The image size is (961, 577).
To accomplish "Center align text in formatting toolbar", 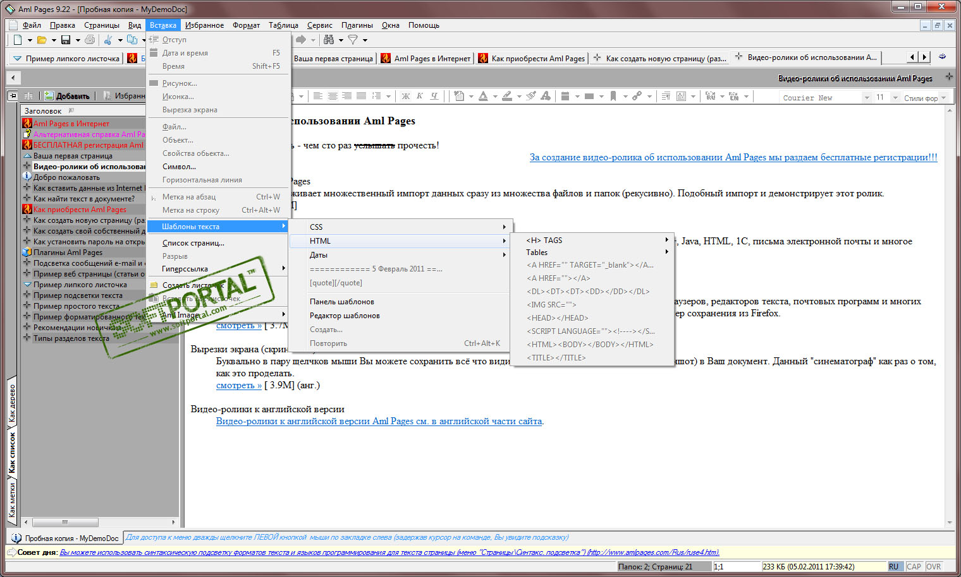I will pos(333,96).
